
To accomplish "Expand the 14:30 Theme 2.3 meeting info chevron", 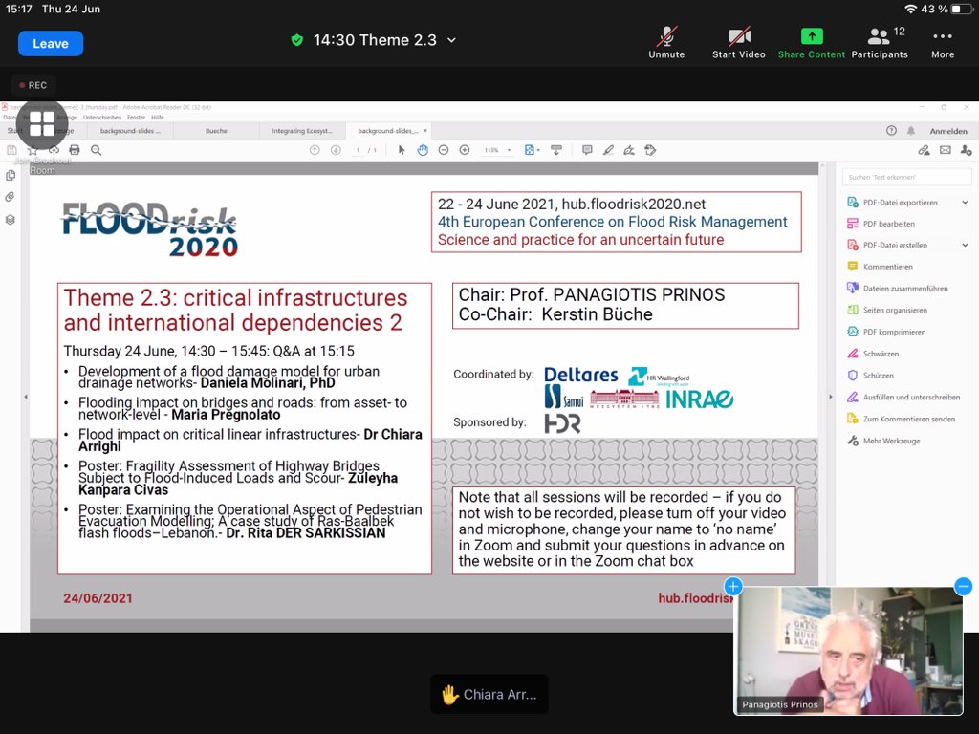I will click(451, 40).
